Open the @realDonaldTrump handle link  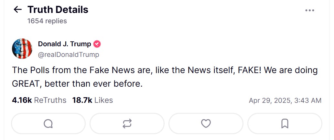coord(69,55)
